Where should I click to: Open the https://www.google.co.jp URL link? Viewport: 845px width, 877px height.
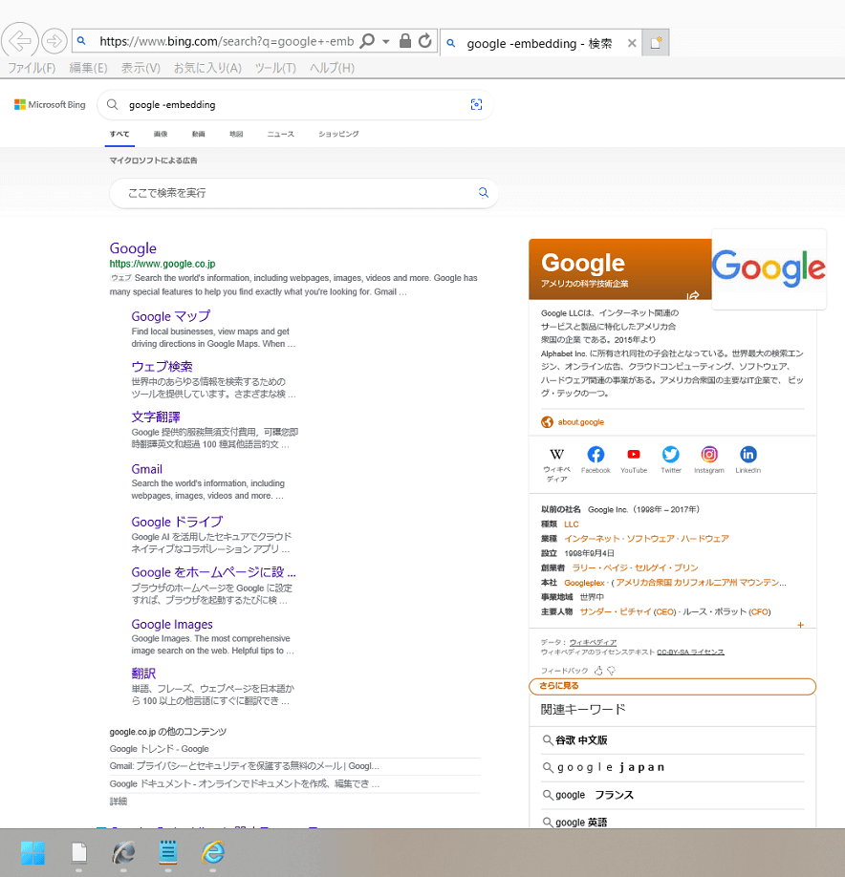click(162, 264)
